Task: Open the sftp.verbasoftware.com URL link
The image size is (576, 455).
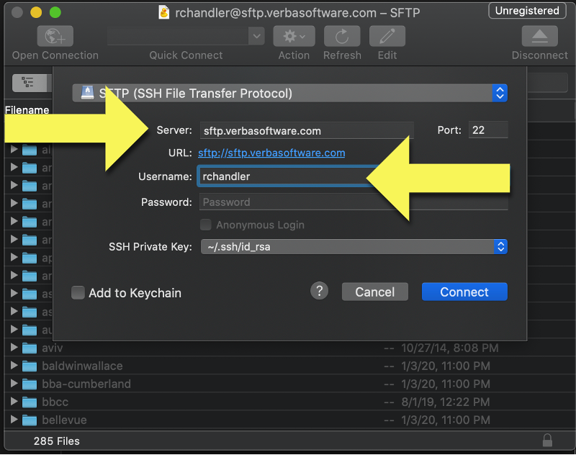Action: tap(271, 153)
